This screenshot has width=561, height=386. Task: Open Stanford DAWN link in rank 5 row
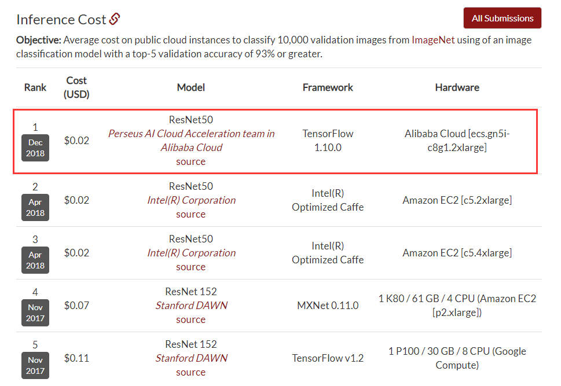click(192, 358)
